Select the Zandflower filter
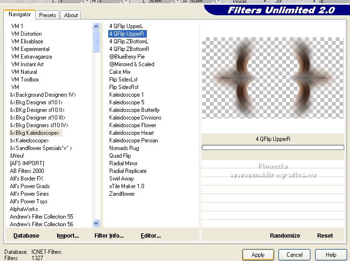 coord(122,194)
